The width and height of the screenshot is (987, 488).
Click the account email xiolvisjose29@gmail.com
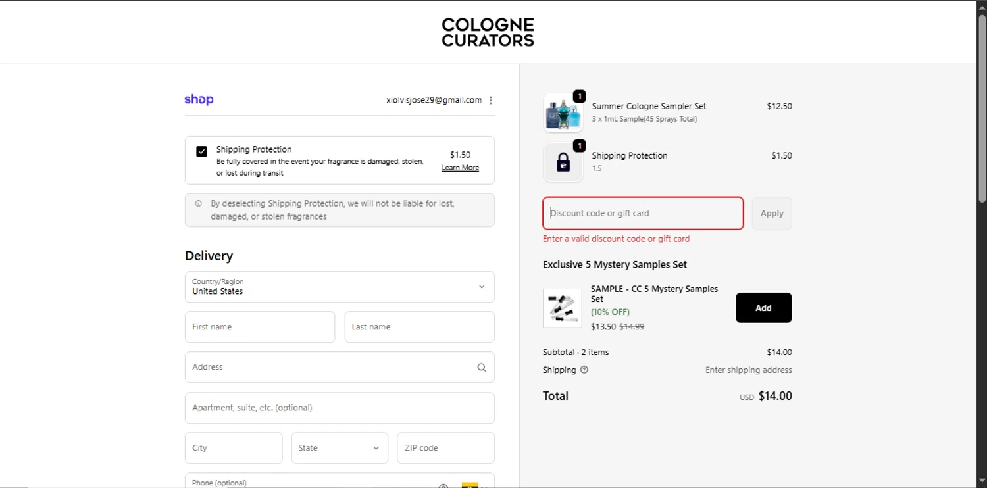click(x=434, y=101)
